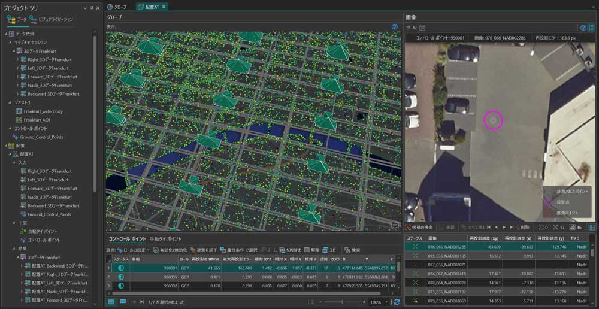The height and width of the screenshot is (309, 599).
Task: Toggle the show-selected-records view button
Action: point(122,302)
